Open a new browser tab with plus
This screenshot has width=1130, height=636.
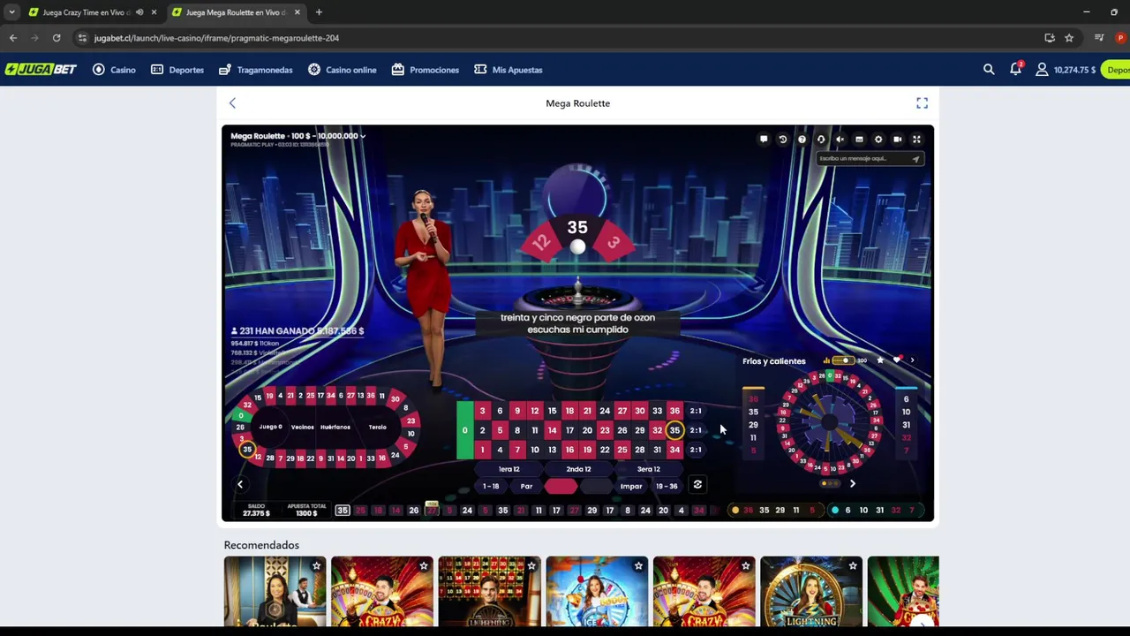coord(319,12)
